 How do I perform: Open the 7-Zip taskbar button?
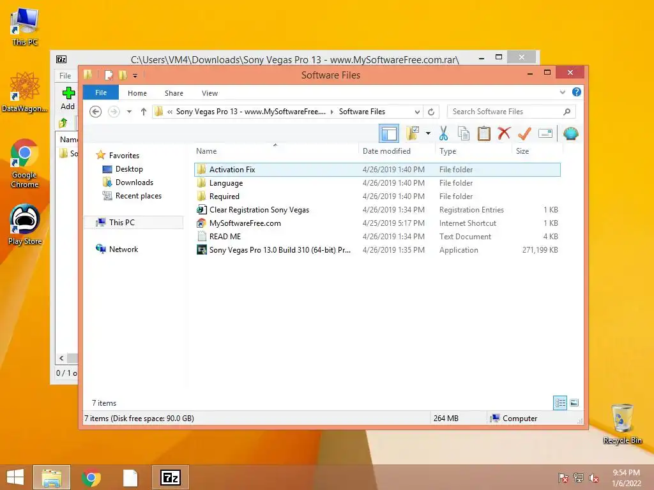(x=170, y=477)
